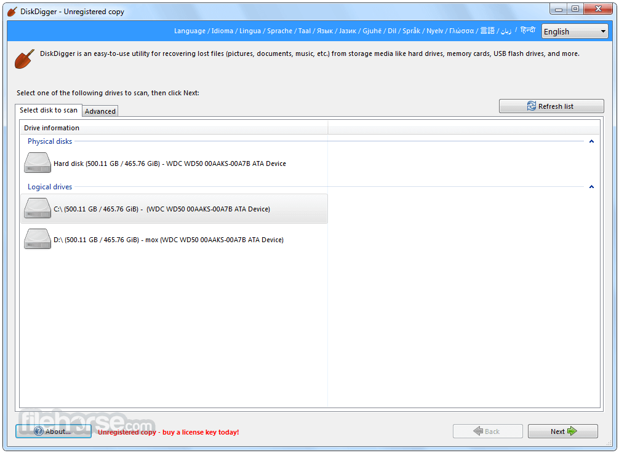
Task: Maximize the DiskDigger window
Action: click(x=575, y=9)
